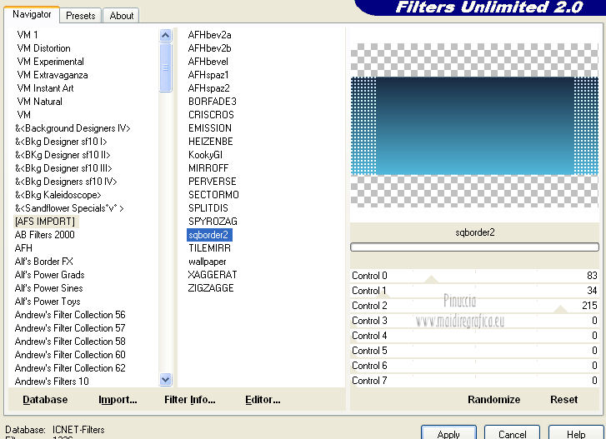Choose the EMISSION filter
Screen dimensions: 606x439
pyautogui.click(x=210, y=128)
